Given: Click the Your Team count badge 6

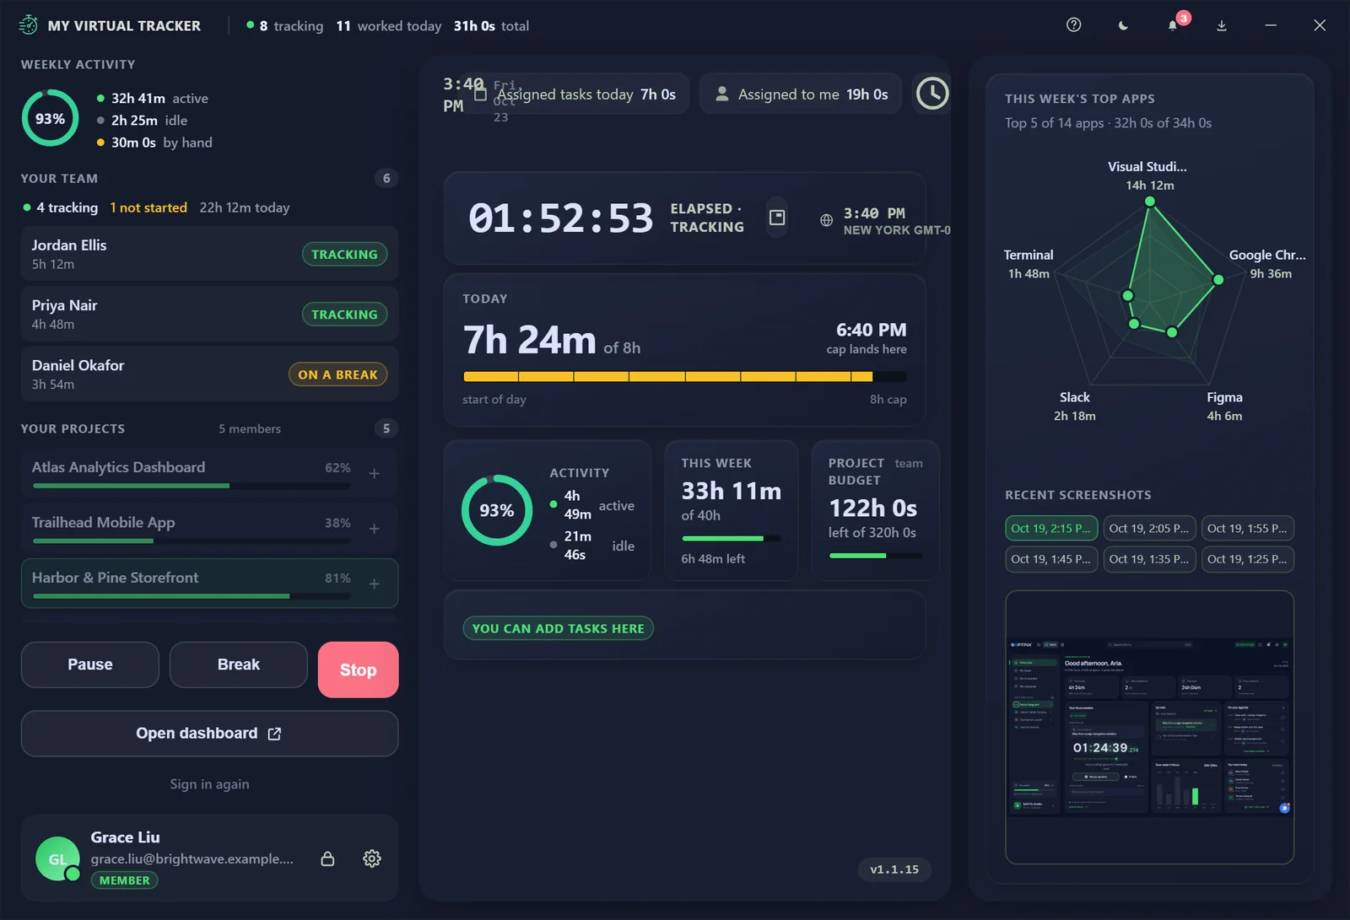Looking at the screenshot, I should [x=386, y=178].
